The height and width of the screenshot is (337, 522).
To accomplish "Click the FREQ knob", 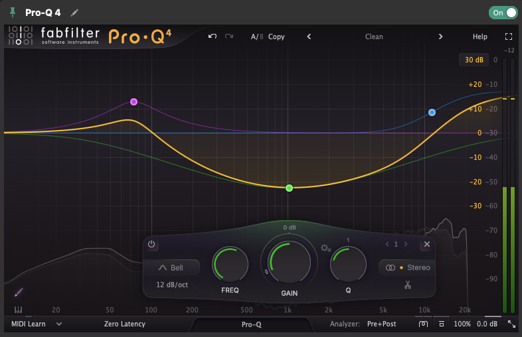I will pos(230,265).
